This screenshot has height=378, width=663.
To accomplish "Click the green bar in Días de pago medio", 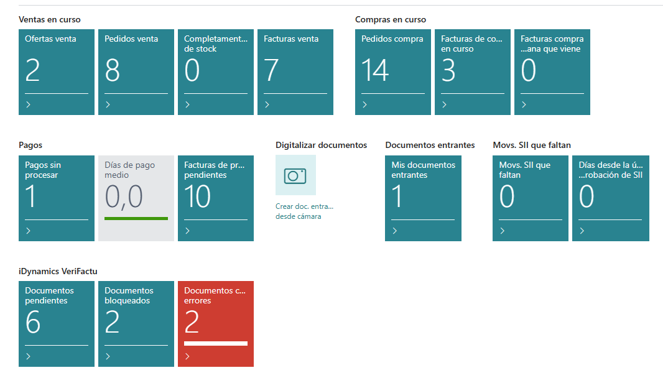I will 136,218.
